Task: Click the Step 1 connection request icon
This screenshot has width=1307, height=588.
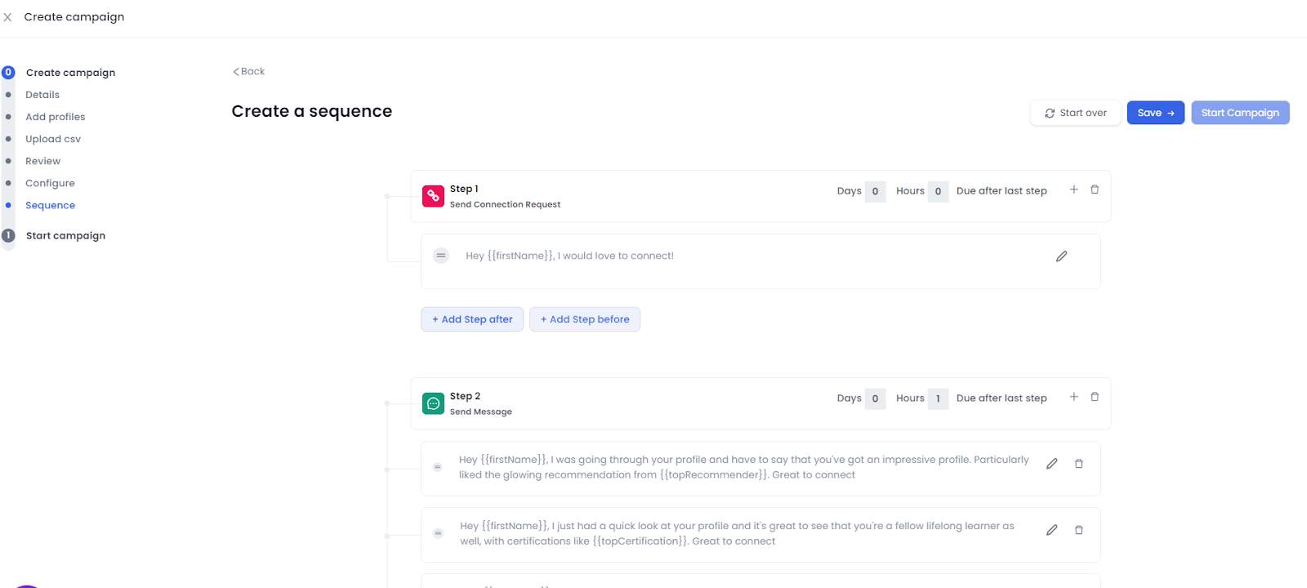Action: 433,196
